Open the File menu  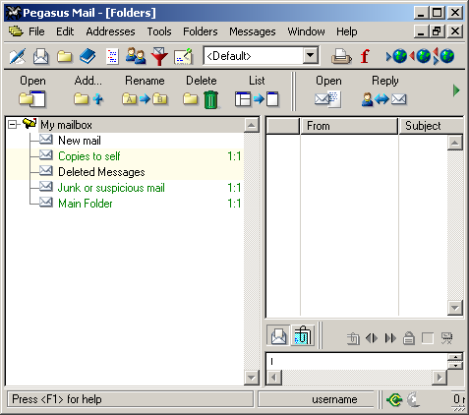[x=36, y=31]
